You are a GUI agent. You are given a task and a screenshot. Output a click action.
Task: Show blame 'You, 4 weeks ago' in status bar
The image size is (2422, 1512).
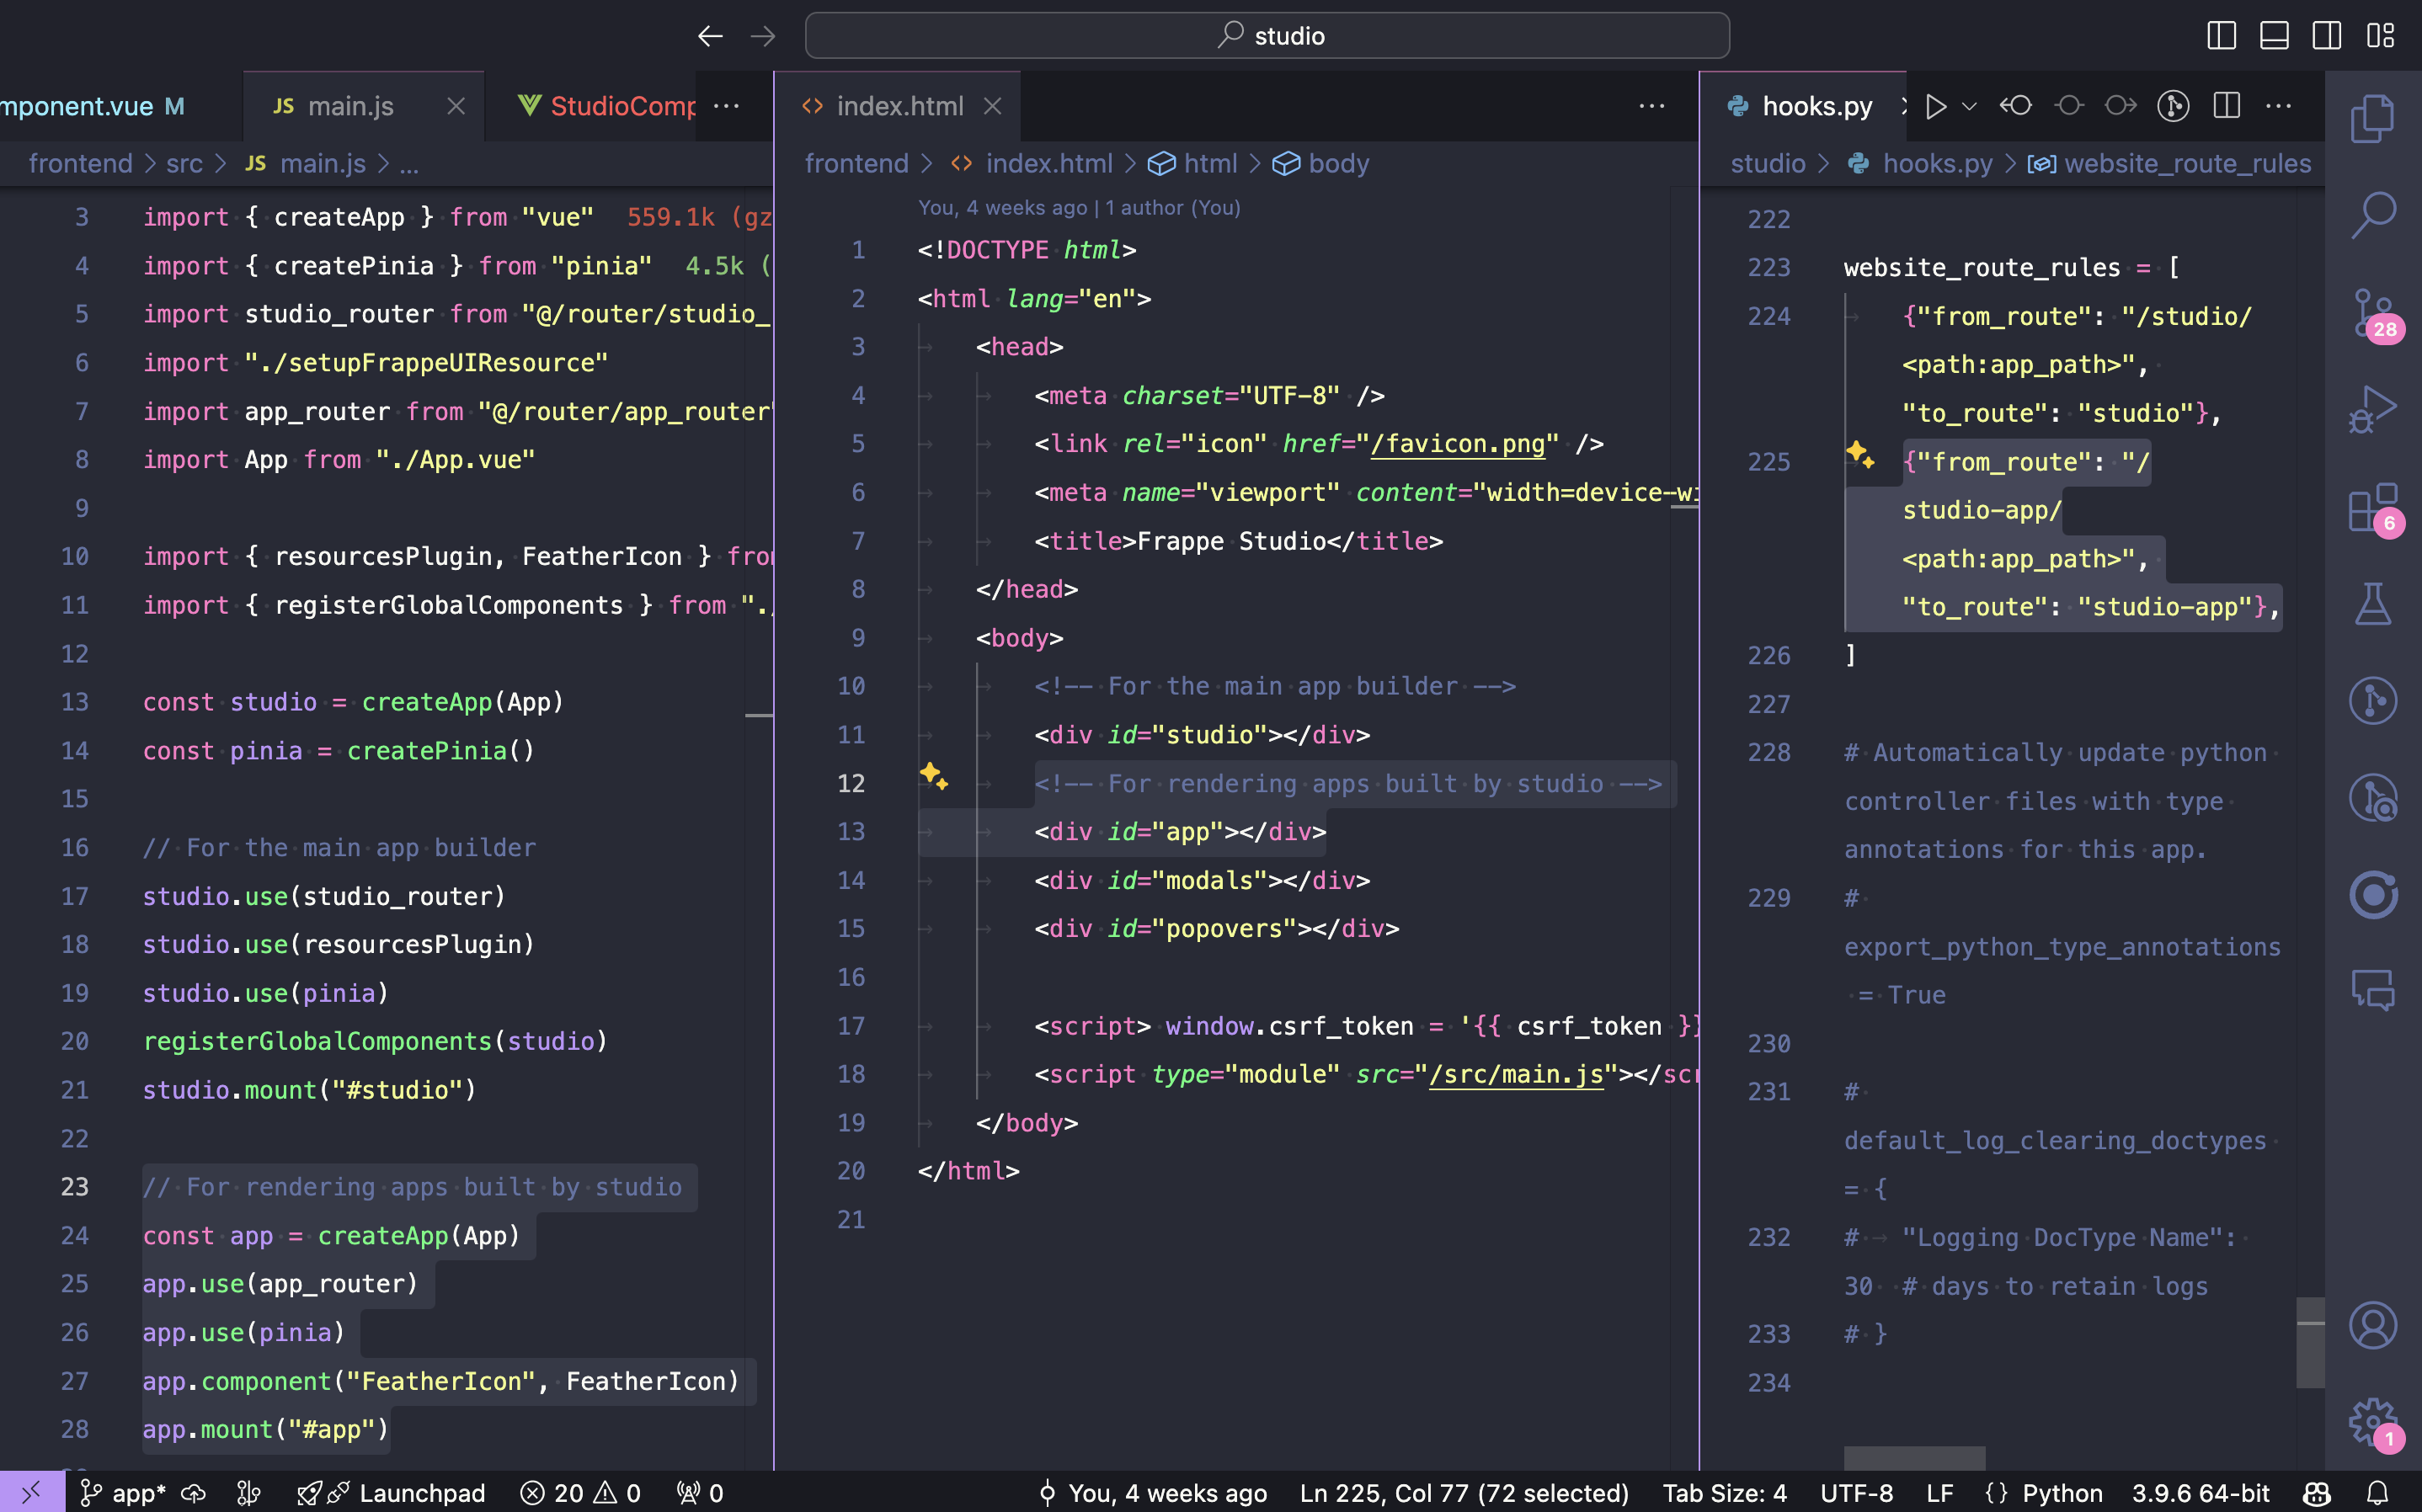1152,1493
